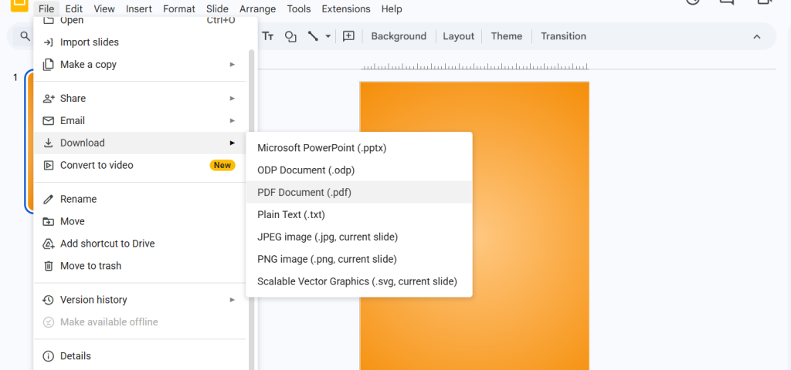Expand the Share submenu
The height and width of the screenshot is (370, 791).
[x=232, y=99]
